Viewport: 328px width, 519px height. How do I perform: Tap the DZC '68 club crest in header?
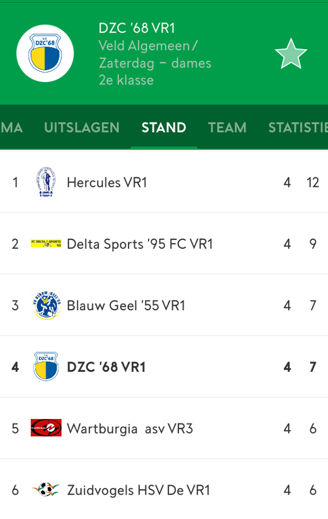45,54
